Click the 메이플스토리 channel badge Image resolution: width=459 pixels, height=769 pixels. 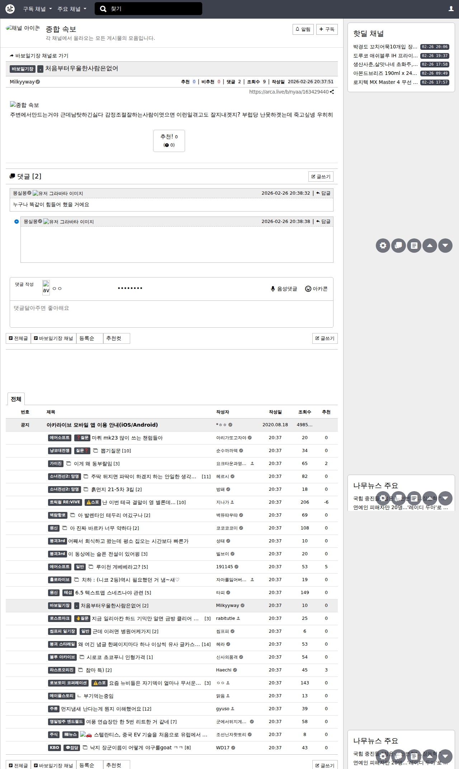(x=61, y=696)
